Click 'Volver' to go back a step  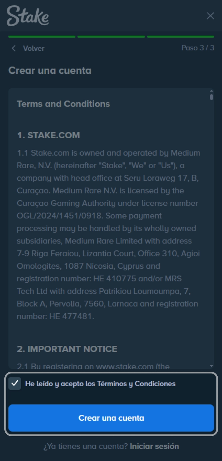pyautogui.click(x=33, y=48)
